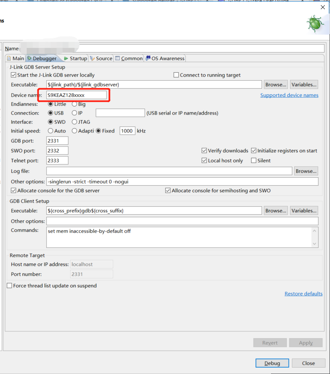The height and width of the screenshot is (374, 330).
Task: Click the GDB server Executable field
Action: pos(154,85)
